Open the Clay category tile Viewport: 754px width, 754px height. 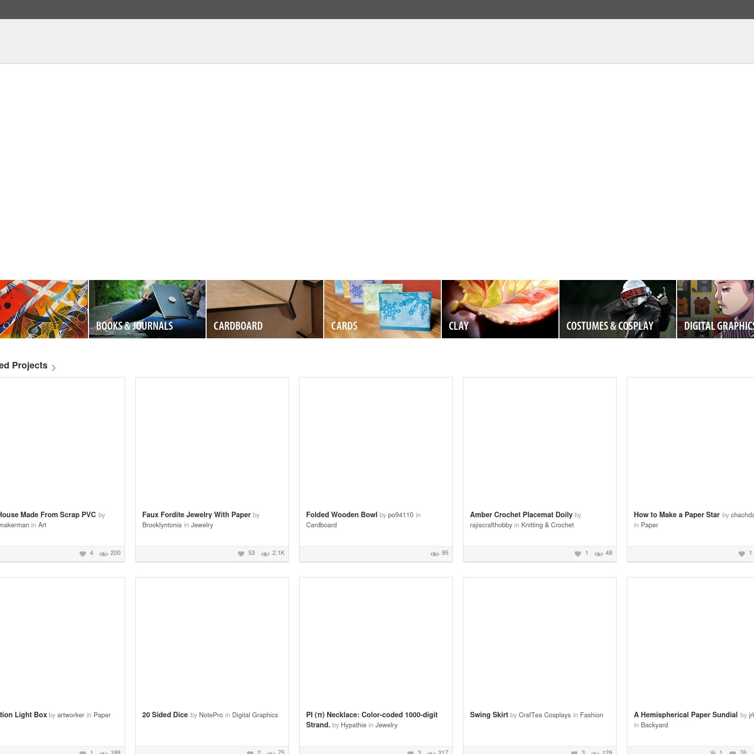tap(500, 309)
